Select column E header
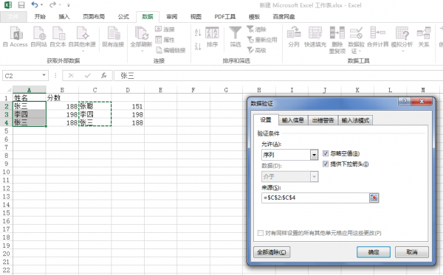Image resolution: width=443 pixels, height=275 pixels. coord(160,90)
